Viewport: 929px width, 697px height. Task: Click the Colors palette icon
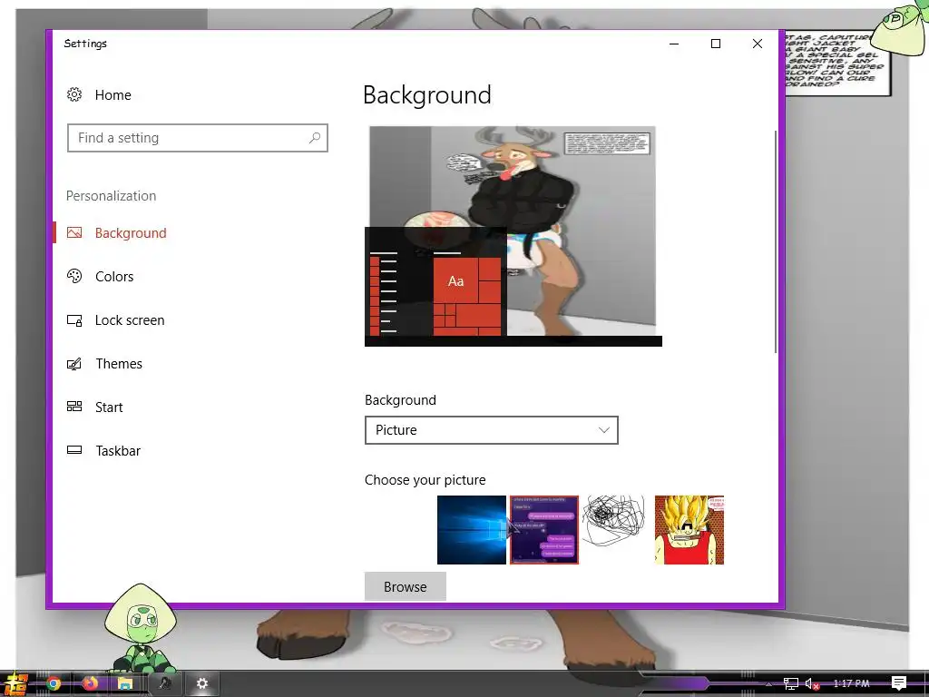click(74, 276)
